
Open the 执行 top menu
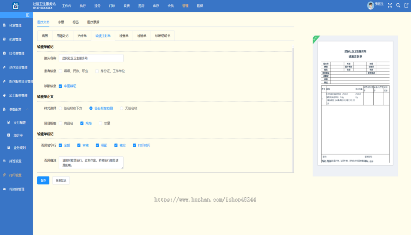click(x=83, y=6)
